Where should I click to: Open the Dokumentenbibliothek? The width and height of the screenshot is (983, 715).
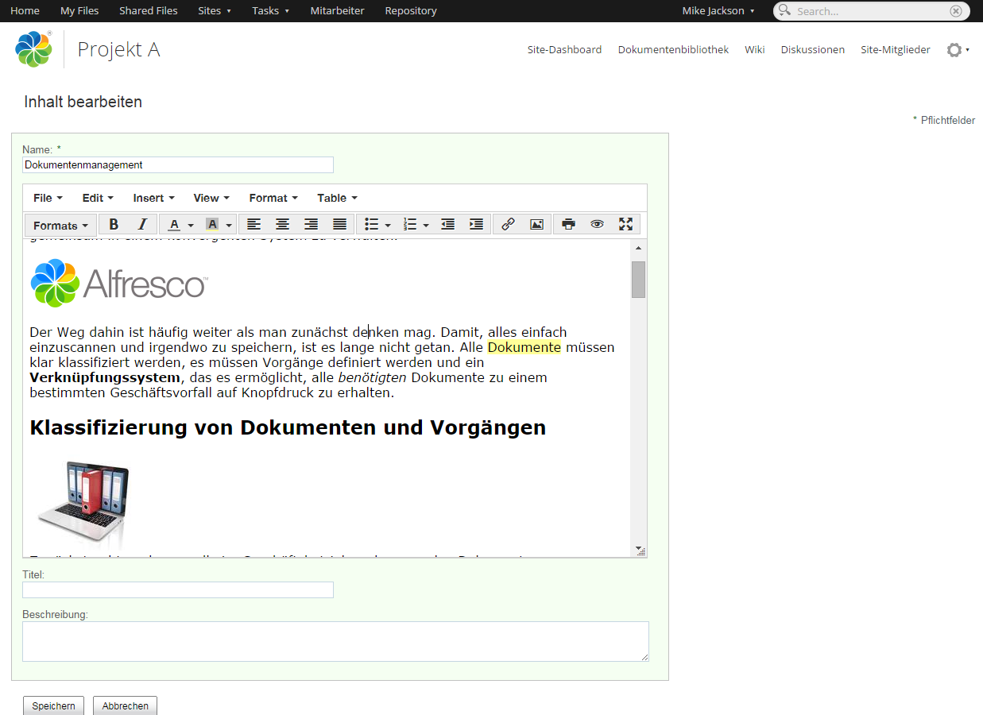click(673, 49)
